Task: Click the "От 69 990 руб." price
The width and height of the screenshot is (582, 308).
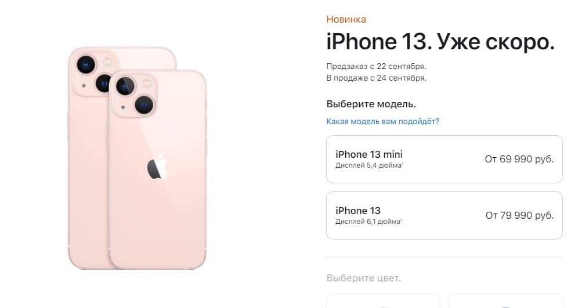Action: coord(519,159)
